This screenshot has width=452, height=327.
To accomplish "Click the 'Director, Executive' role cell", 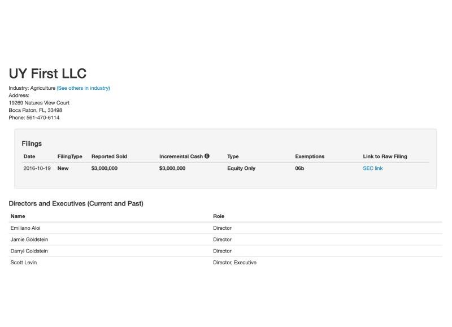I will [234, 263].
